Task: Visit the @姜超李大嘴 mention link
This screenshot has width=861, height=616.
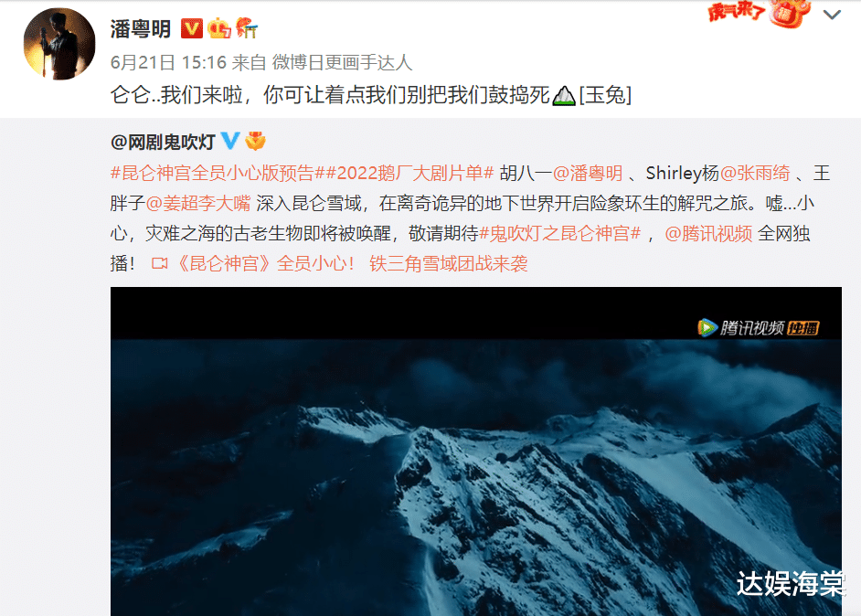Action: click(x=197, y=203)
